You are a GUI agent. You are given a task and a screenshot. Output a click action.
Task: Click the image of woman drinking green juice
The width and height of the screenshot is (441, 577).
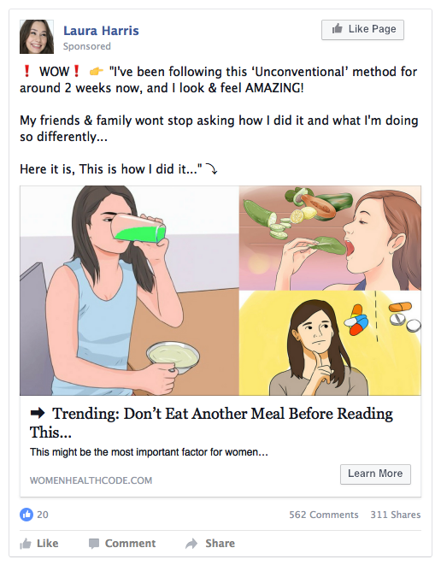click(x=129, y=291)
